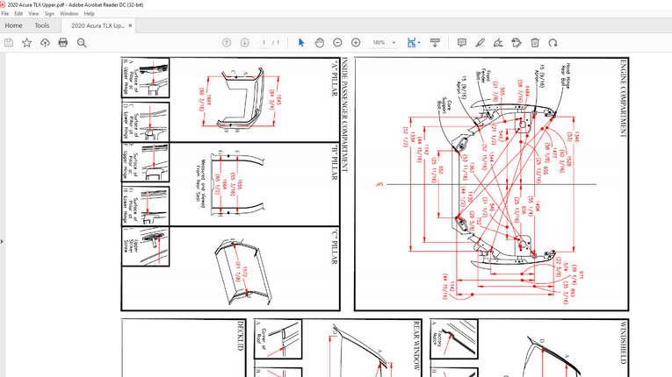Viewport: 672px width, 377px height.
Task: Zoom out with minus button
Action: (x=337, y=42)
